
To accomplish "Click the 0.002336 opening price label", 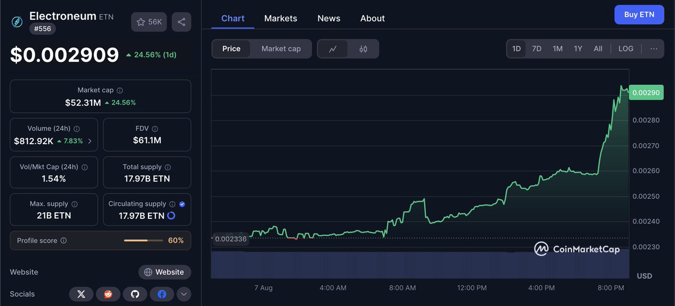I will point(231,239).
